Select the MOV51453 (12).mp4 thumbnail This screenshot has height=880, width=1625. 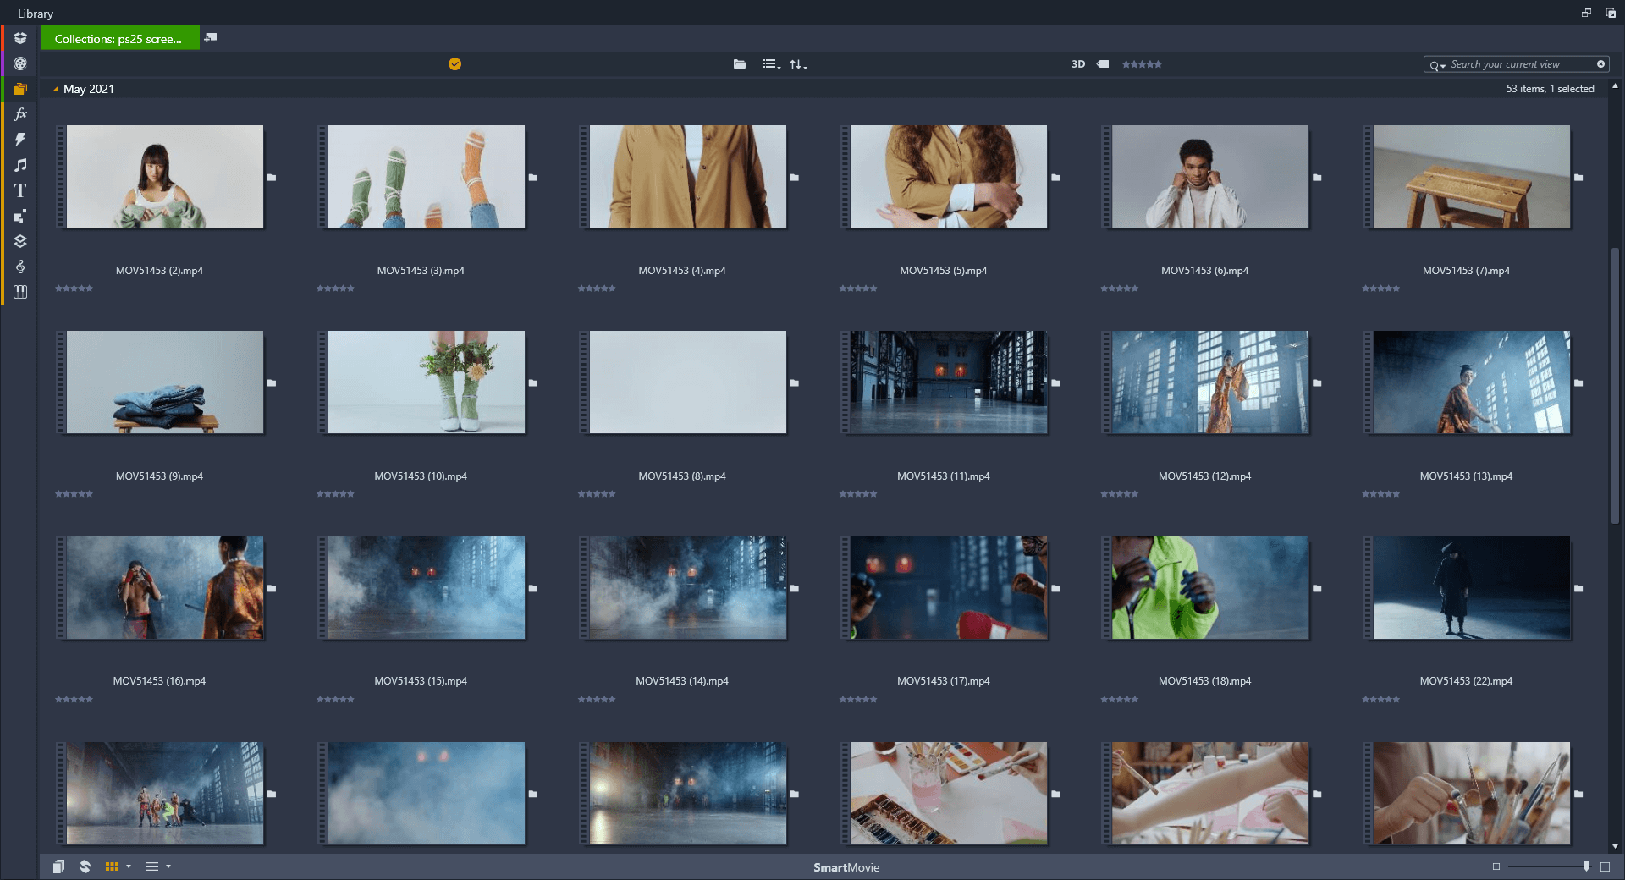(x=1206, y=382)
